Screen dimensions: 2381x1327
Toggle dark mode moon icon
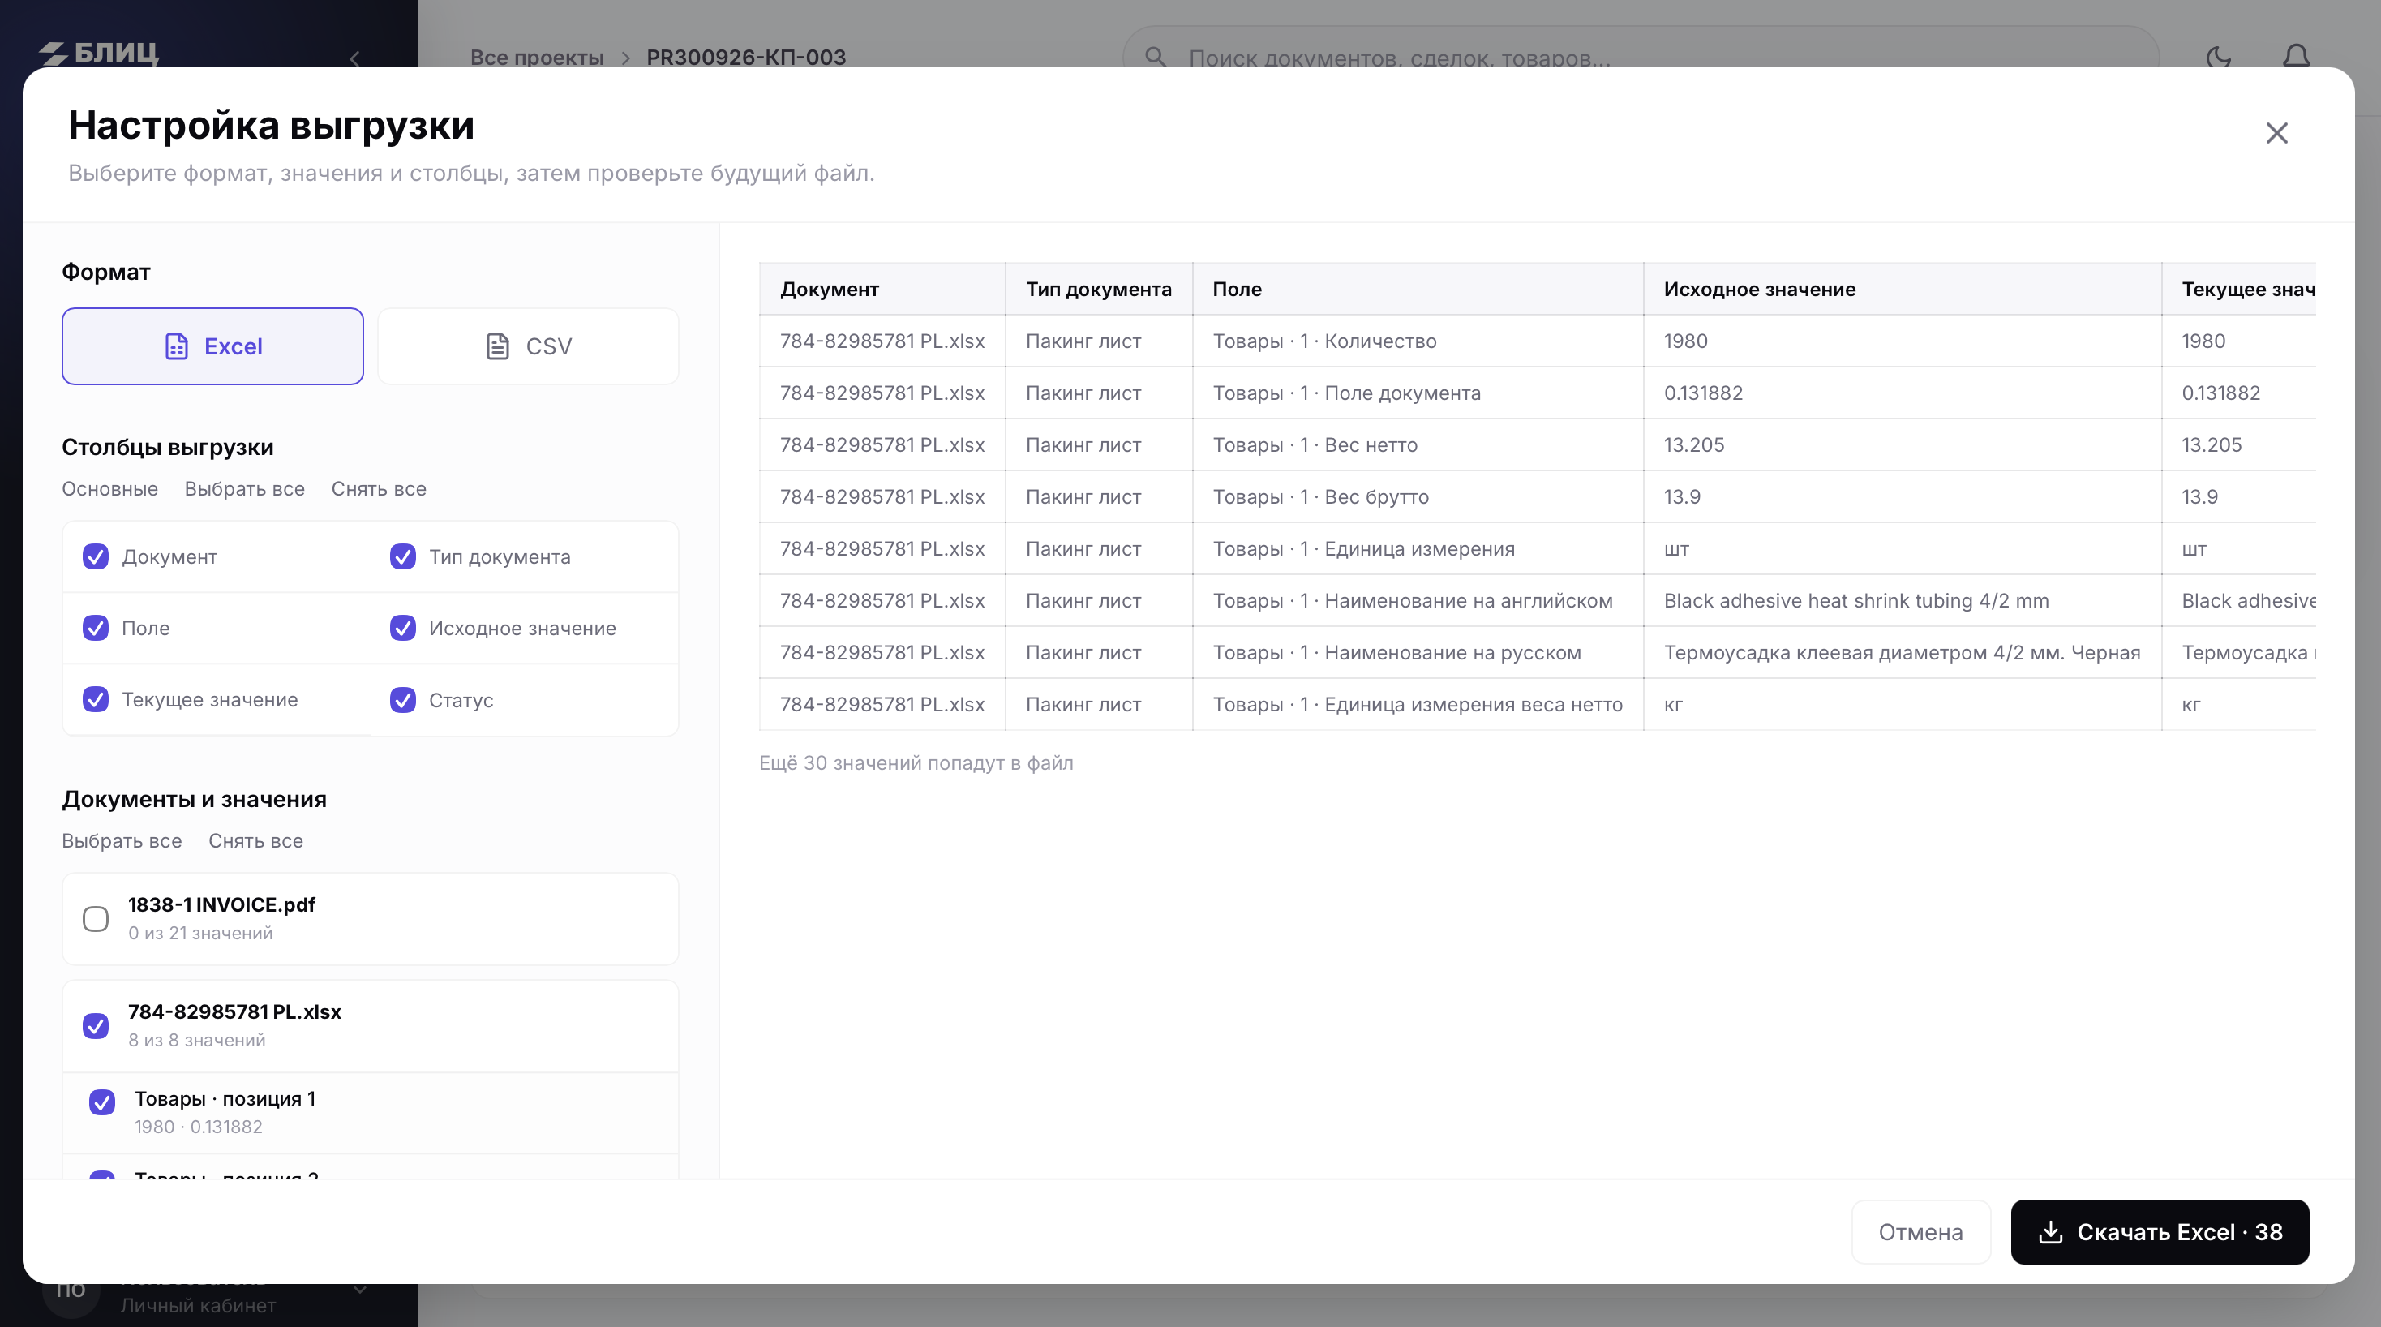coord(2220,58)
